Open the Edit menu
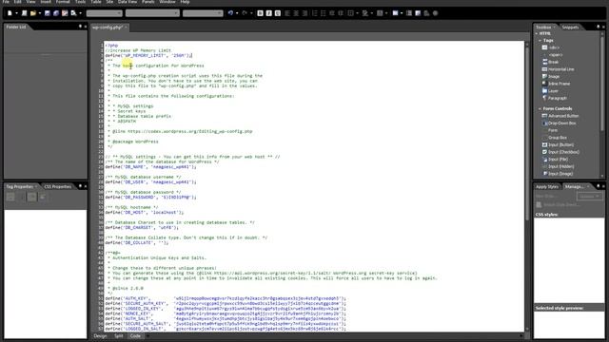The image size is (609, 342). coord(18,2)
